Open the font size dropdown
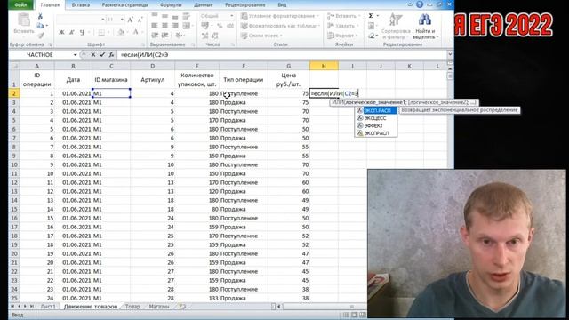The image size is (569, 320). [122, 20]
